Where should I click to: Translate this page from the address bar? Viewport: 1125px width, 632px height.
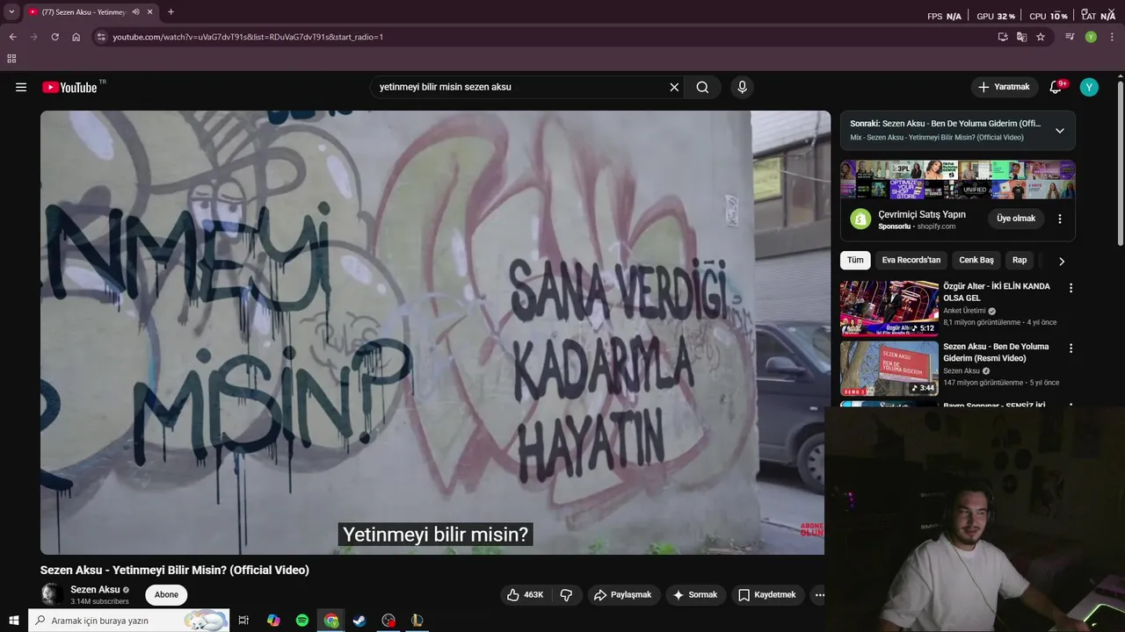tap(1021, 37)
